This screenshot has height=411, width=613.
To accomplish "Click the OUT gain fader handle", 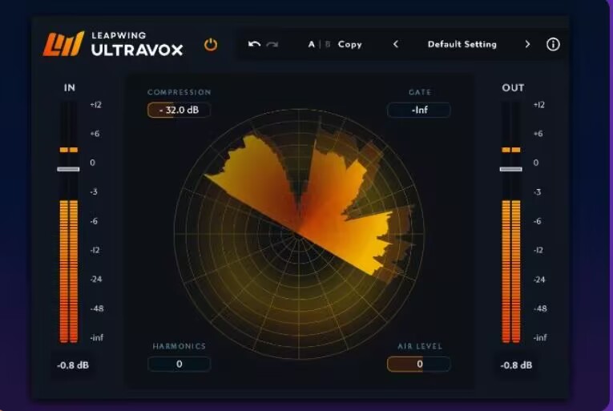I will tap(511, 169).
